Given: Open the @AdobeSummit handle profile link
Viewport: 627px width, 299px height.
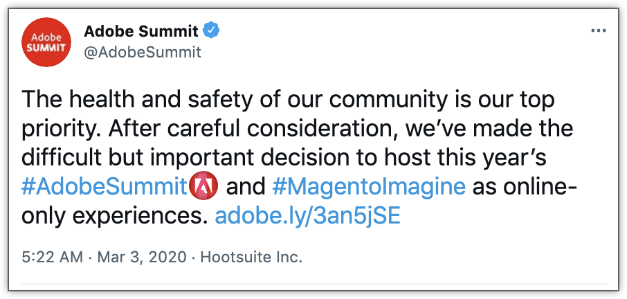Looking at the screenshot, I should (x=142, y=51).
